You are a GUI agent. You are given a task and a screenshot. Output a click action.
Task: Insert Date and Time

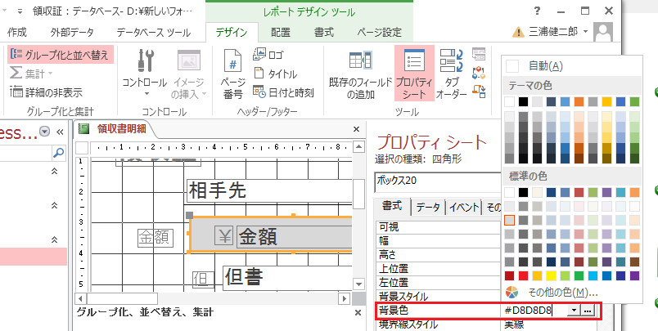click(282, 92)
